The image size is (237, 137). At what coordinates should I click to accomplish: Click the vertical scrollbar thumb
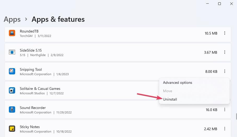click(236, 116)
